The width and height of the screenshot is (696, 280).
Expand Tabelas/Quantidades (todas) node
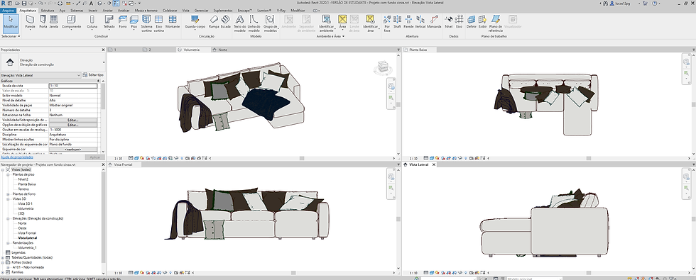(x=3, y=257)
